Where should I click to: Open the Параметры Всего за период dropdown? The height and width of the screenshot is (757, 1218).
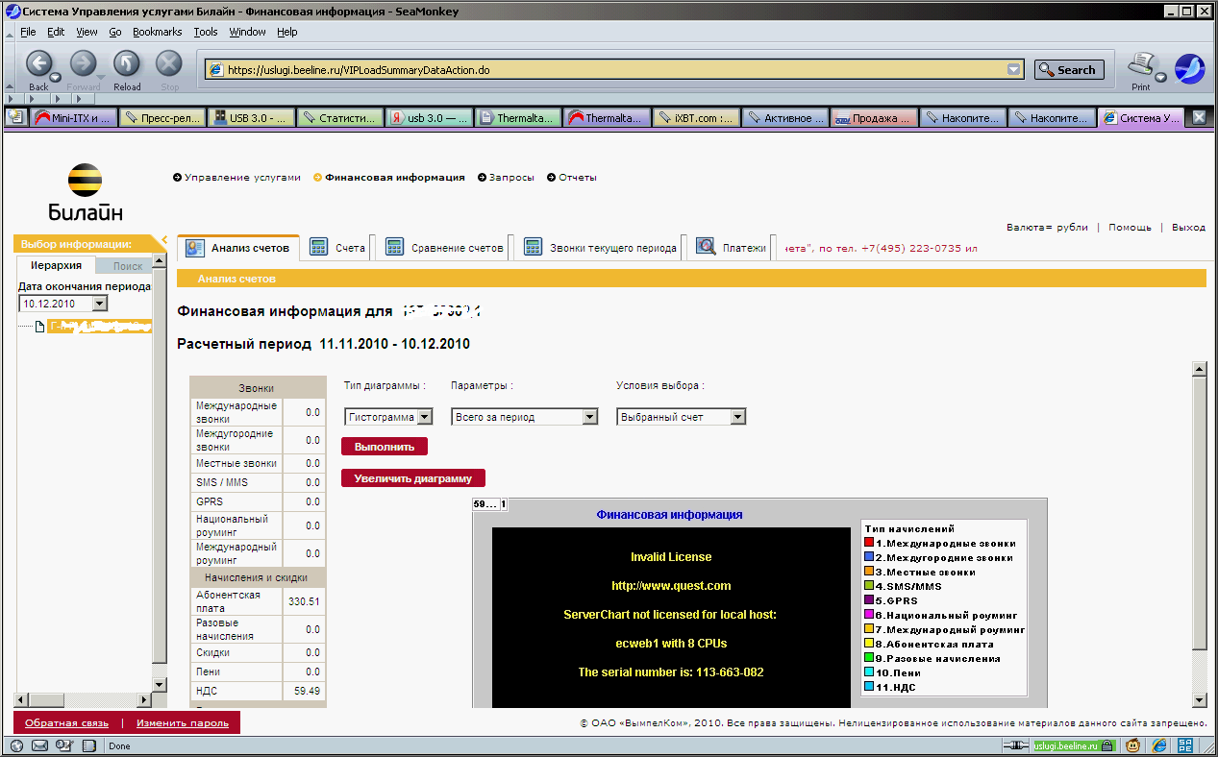525,417
